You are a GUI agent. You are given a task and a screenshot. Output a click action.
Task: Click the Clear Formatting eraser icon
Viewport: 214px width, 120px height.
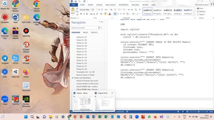[111, 10]
